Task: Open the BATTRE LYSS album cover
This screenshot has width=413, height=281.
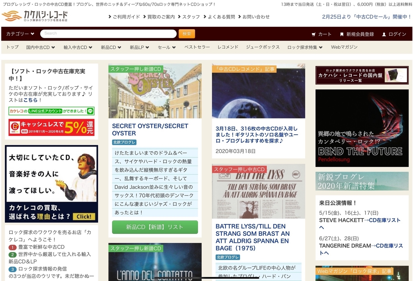Action: click(x=258, y=191)
